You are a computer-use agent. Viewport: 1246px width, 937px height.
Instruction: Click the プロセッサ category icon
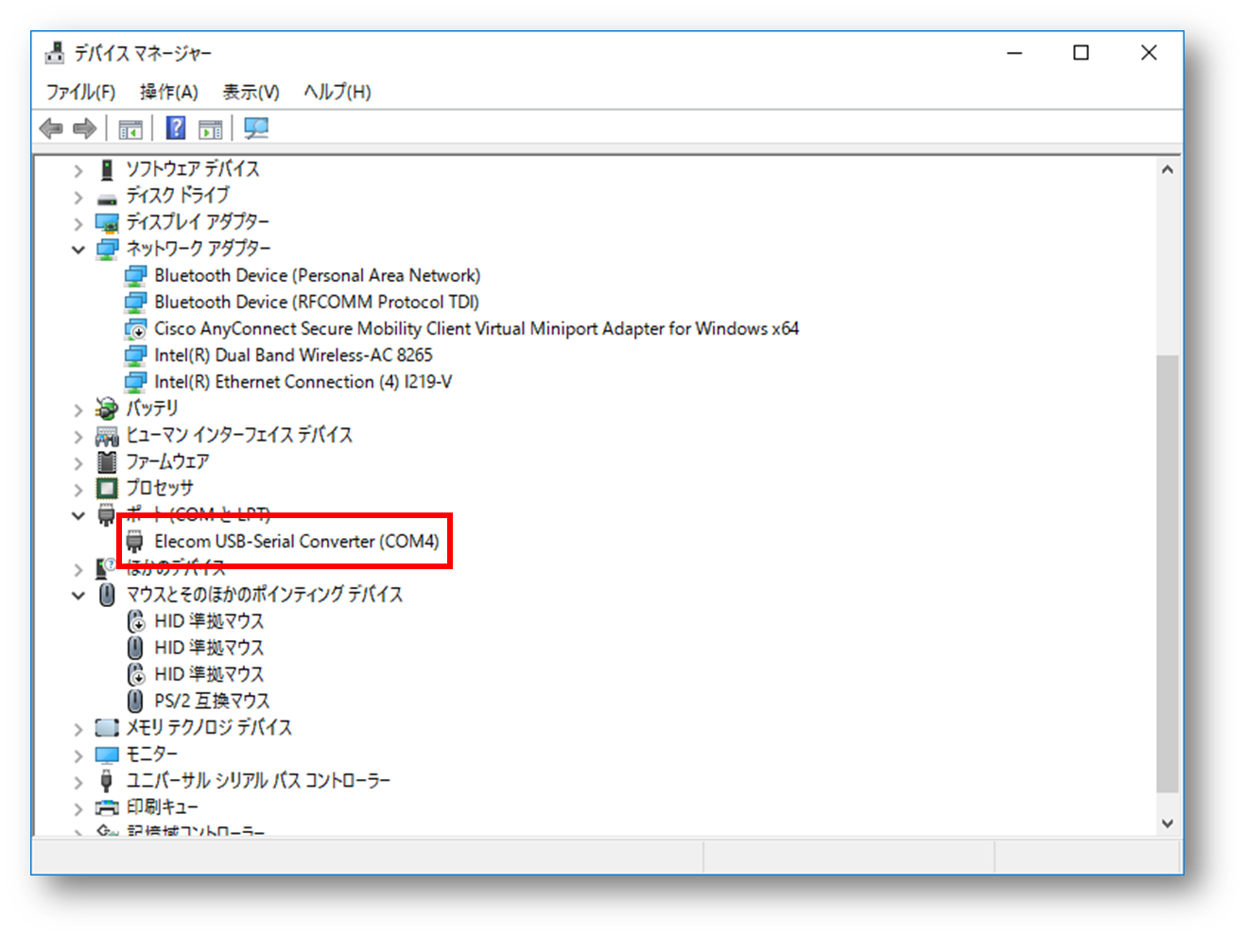[x=107, y=488]
